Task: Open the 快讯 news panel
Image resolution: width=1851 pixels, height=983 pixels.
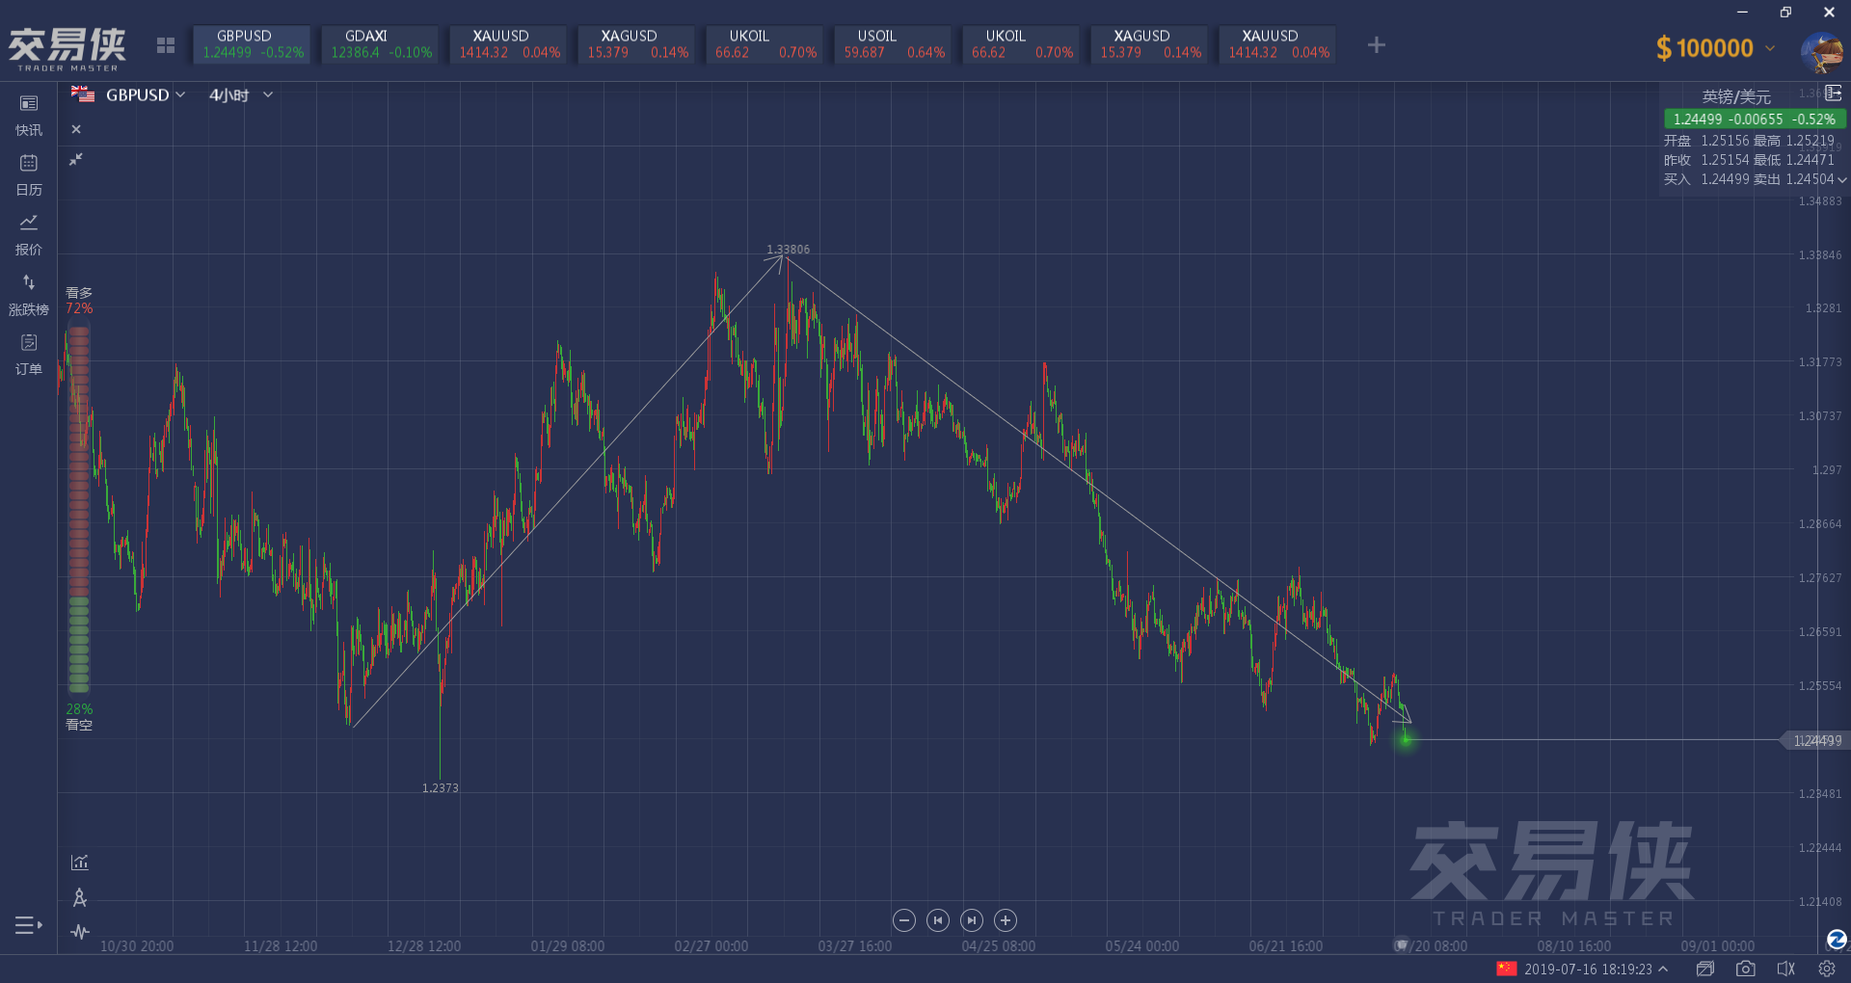Action: [x=29, y=114]
